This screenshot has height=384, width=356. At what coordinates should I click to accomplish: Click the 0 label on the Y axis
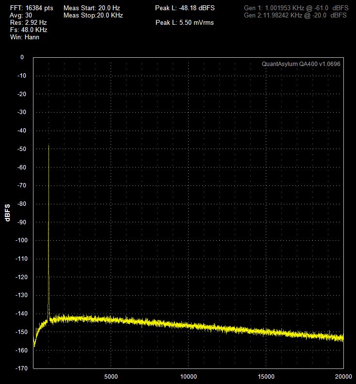pyautogui.click(x=22, y=57)
